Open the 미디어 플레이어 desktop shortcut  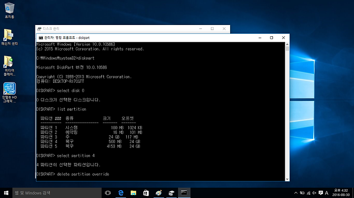(x=9, y=66)
